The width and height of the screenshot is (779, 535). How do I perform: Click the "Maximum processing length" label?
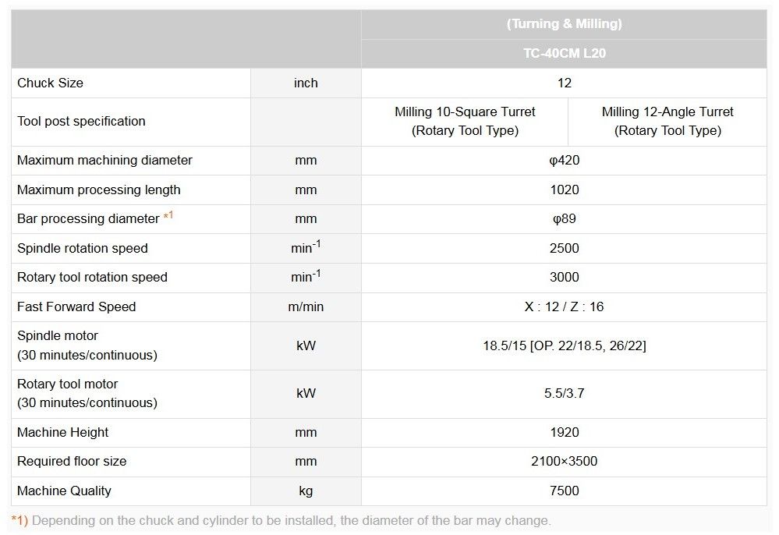[98, 190]
